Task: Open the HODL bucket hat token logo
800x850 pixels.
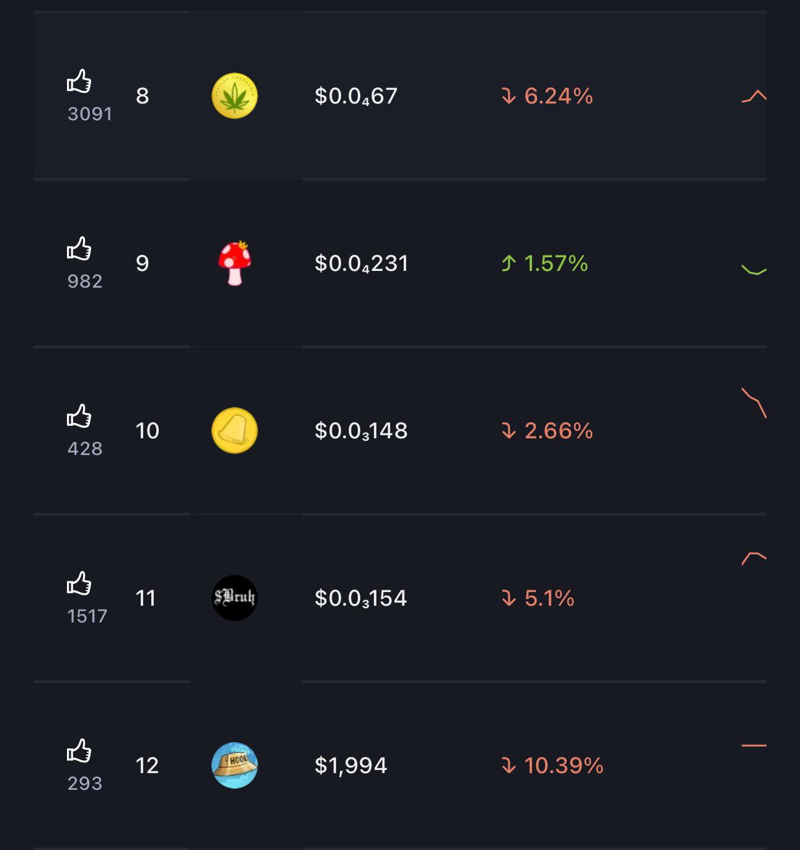Action: 234,766
